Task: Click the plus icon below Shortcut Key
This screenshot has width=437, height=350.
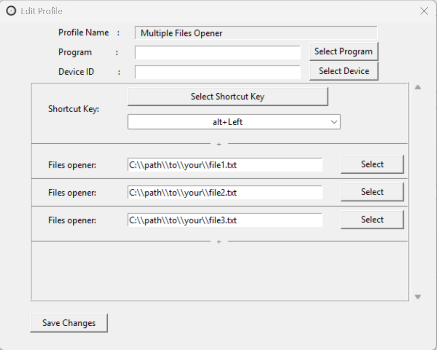Action: pos(219,144)
